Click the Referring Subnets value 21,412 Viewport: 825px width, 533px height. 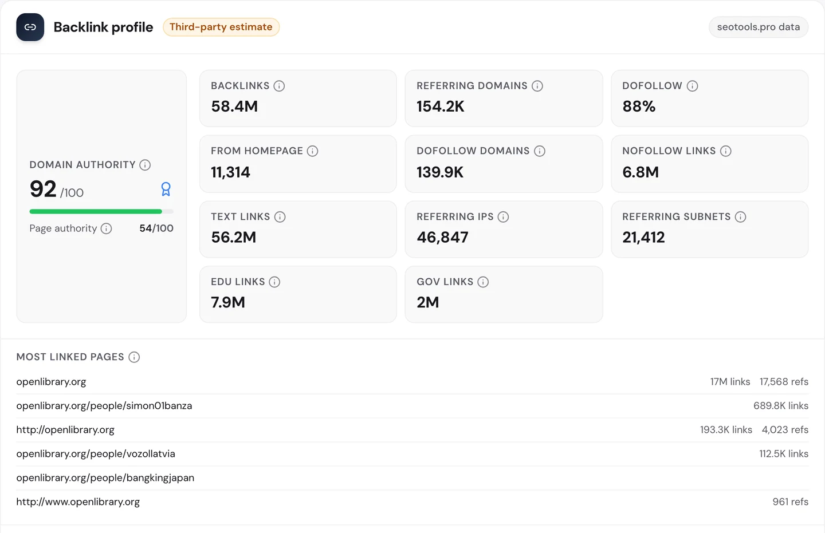[644, 238]
